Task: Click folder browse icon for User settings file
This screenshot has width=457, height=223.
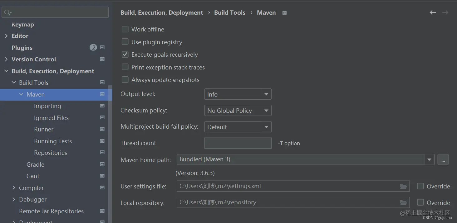Action: [x=403, y=186]
